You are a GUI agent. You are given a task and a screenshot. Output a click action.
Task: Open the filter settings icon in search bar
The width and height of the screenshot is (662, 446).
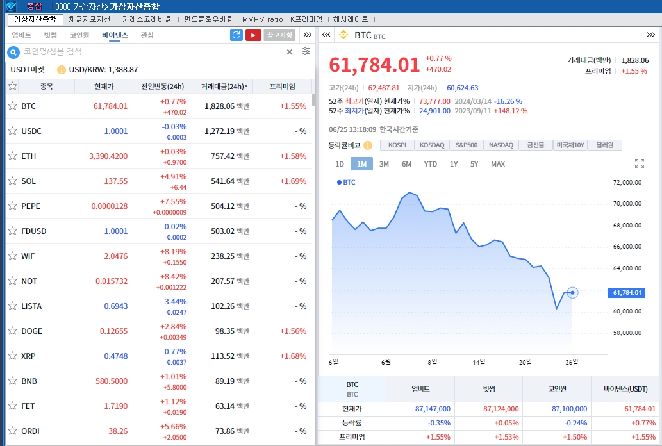306,52
